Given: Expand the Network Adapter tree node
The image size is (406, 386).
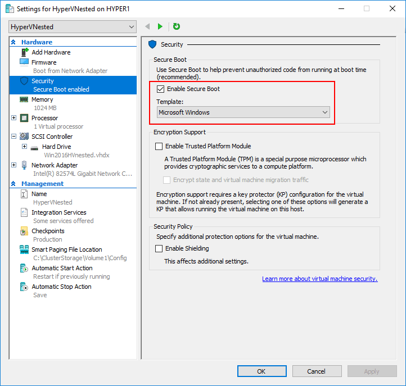Looking at the screenshot, I should (x=14, y=165).
